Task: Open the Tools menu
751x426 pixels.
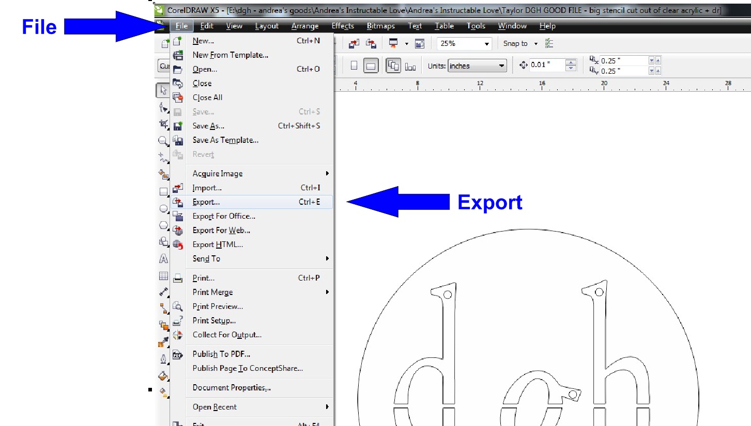Action: click(x=476, y=26)
